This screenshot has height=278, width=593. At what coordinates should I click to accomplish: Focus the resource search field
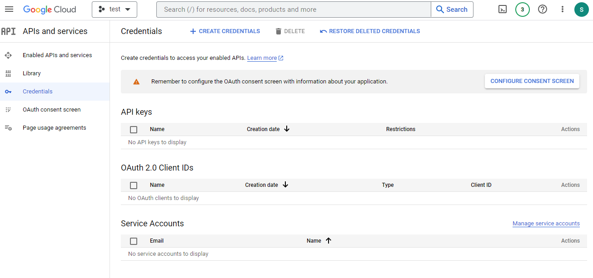(x=294, y=10)
